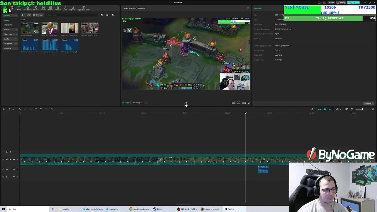Viewport: 377px width, 212px height.
Task: Open the media sort dropdown
Action: pos(108,15)
